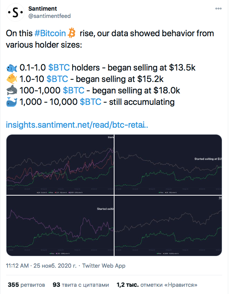Open the Santiment display name profile link
This screenshot has height=294, width=229.
[43, 9]
